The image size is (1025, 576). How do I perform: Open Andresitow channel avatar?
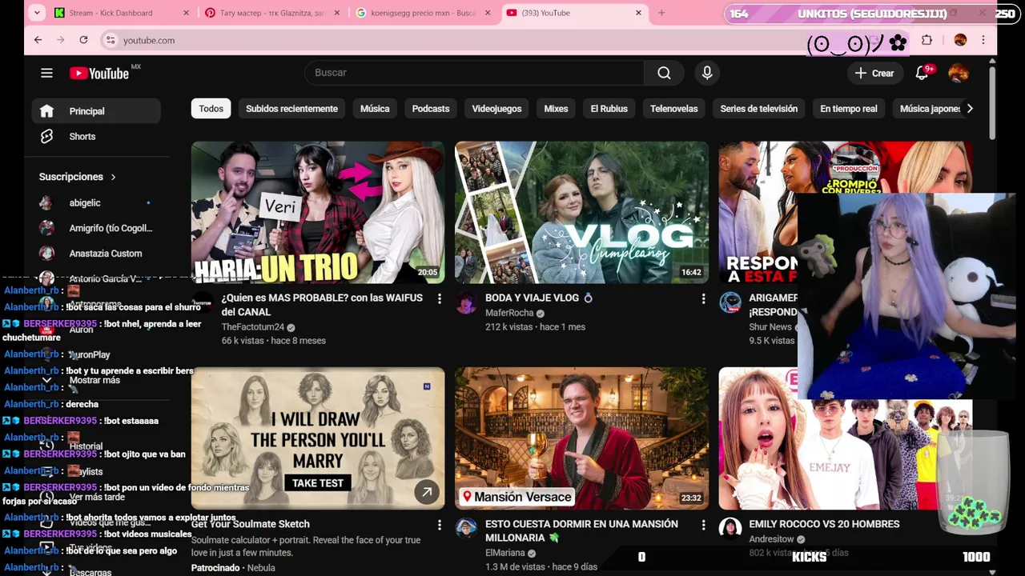point(730,529)
